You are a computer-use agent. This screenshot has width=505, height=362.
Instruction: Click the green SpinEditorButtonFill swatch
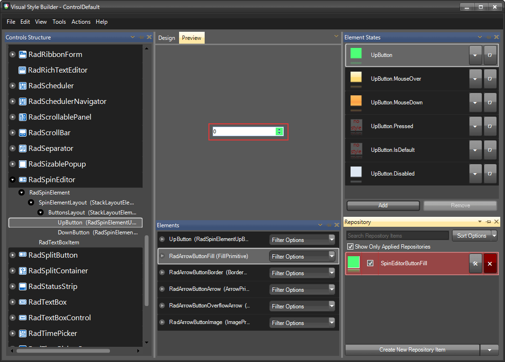(353, 262)
